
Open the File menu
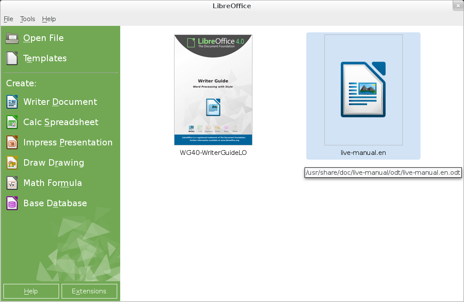coord(9,19)
